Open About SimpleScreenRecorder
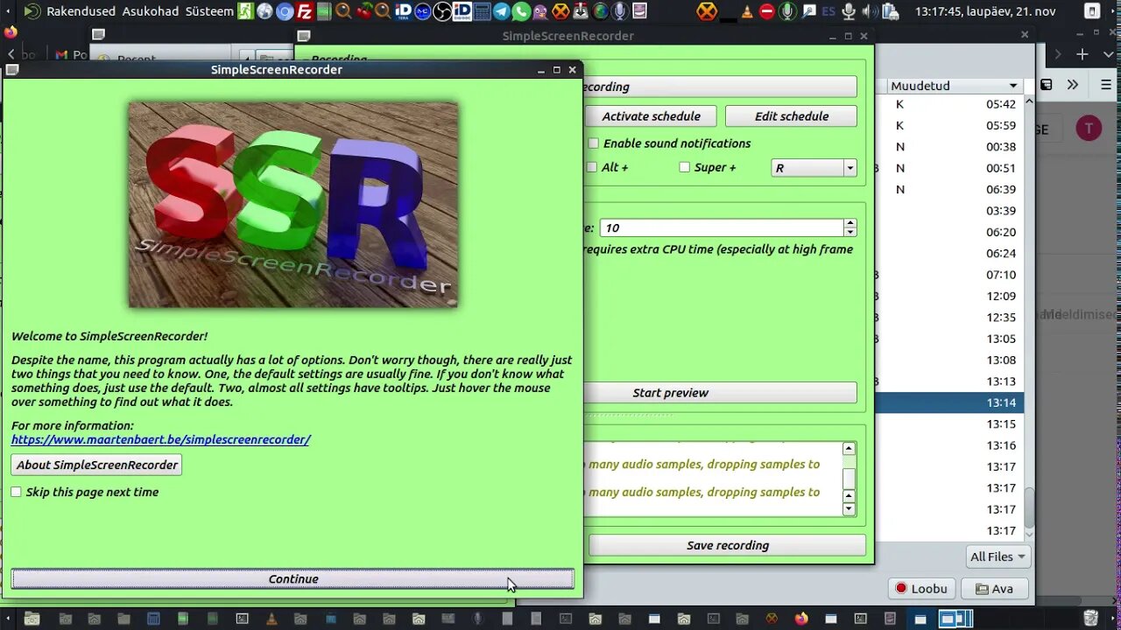Image resolution: width=1121 pixels, height=630 pixels. point(96,465)
